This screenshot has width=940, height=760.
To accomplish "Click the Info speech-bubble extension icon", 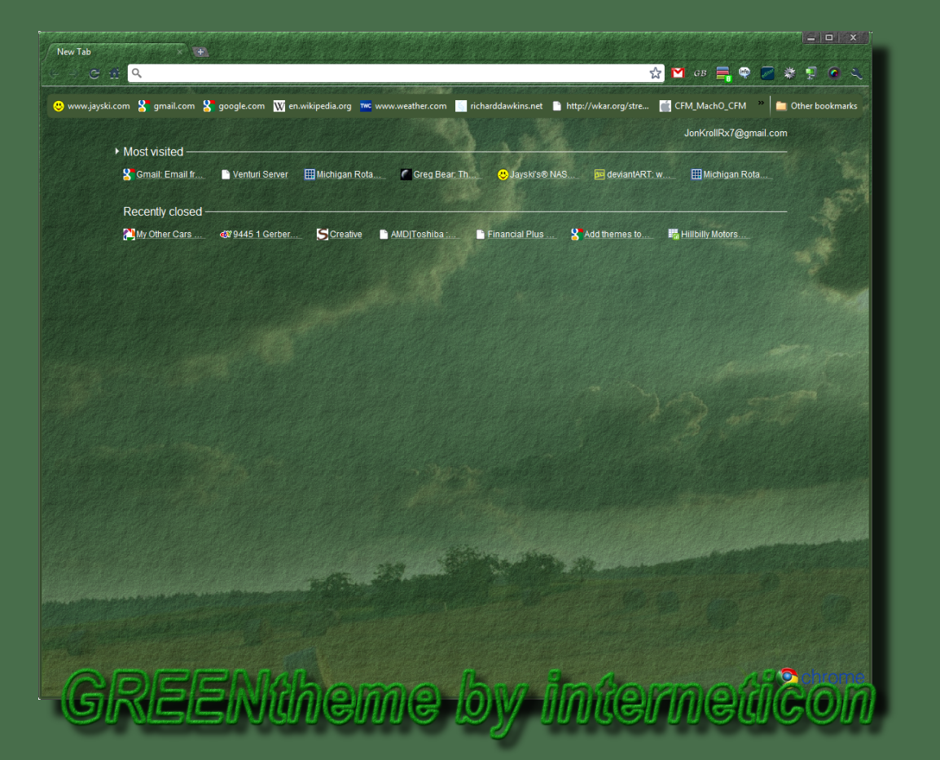I will [745, 72].
